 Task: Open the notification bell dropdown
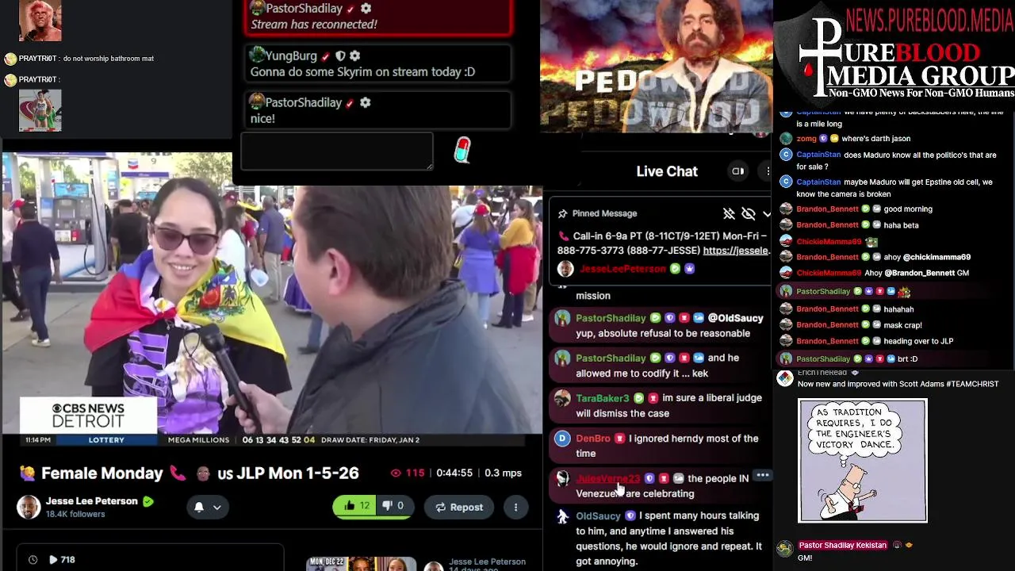coord(207,507)
